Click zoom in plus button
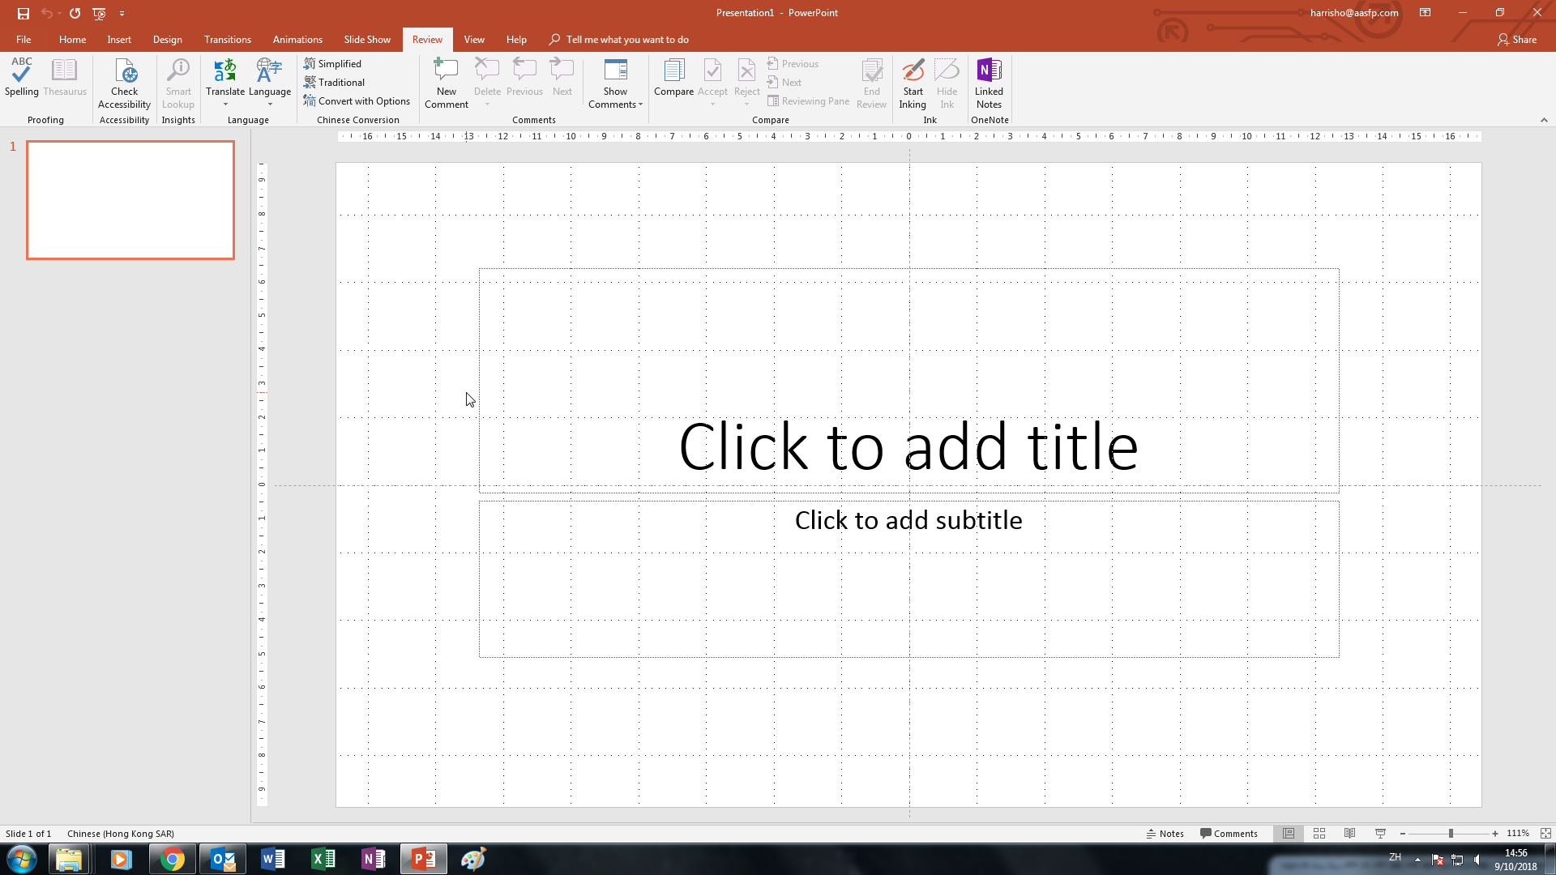 tap(1495, 834)
